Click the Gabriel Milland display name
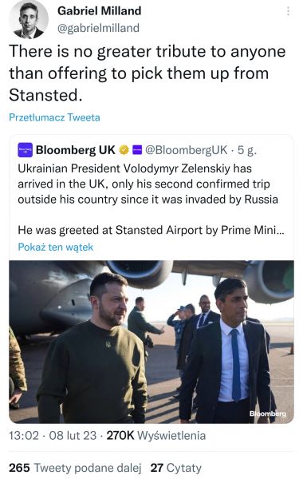303x479 pixels. click(x=100, y=11)
